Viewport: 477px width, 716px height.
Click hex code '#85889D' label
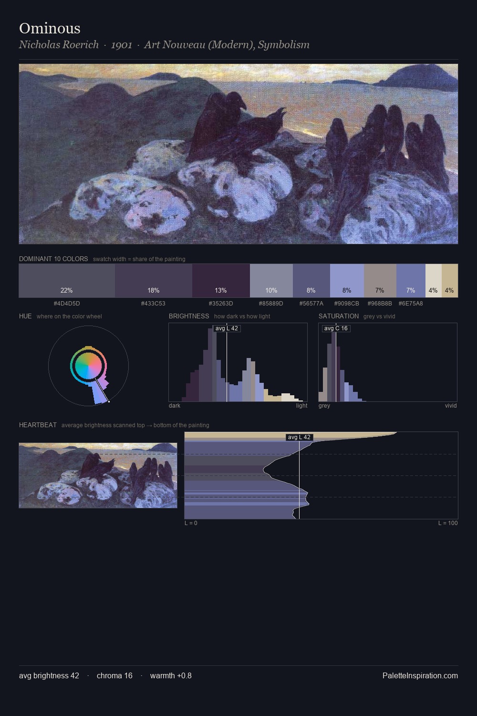pos(271,304)
